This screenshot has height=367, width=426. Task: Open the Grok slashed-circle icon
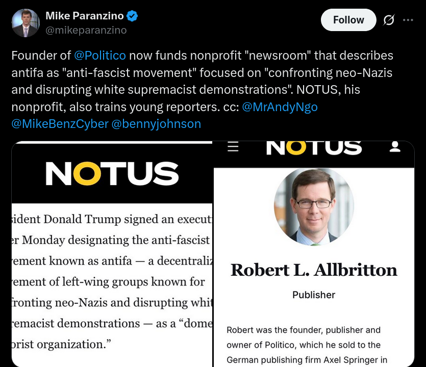(388, 20)
